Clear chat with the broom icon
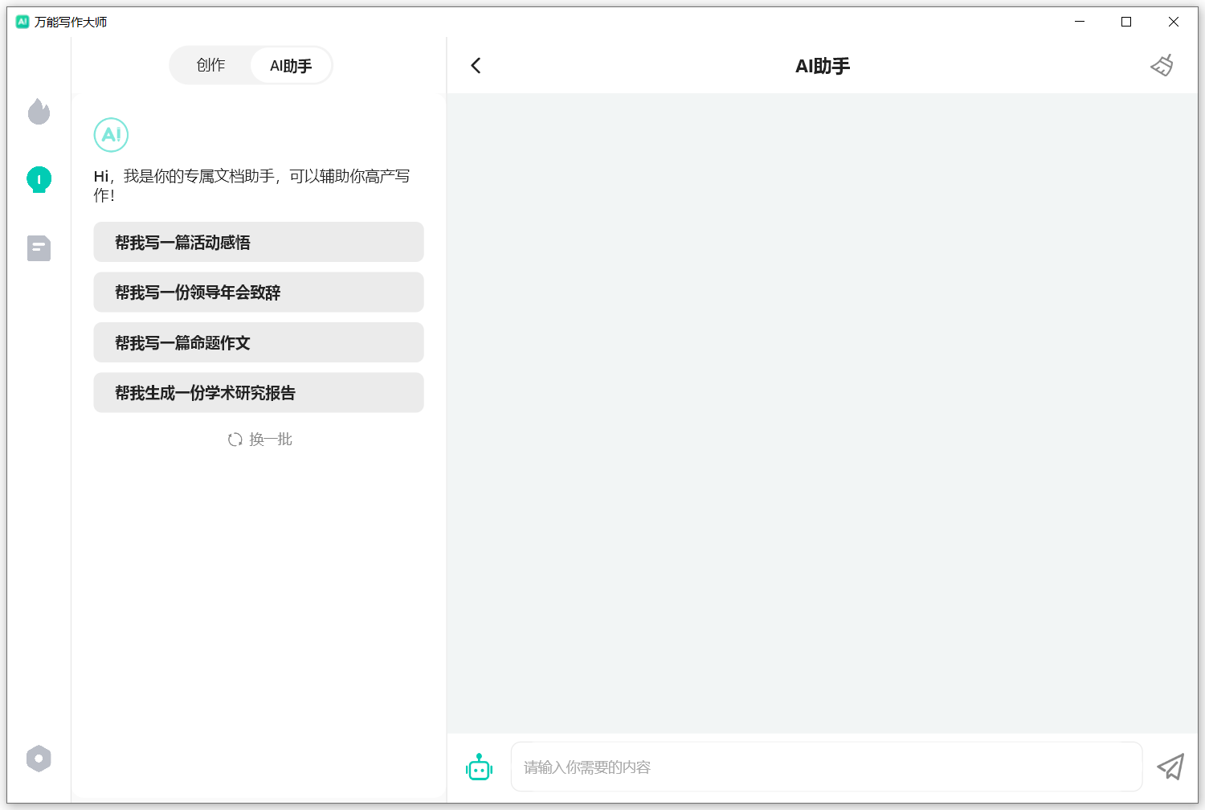This screenshot has width=1205, height=810. click(1162, 66)
